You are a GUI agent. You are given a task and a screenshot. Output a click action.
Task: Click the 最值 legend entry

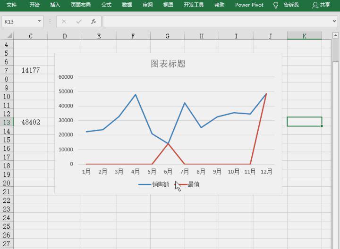pyautogui.click(x=187, y=184)
